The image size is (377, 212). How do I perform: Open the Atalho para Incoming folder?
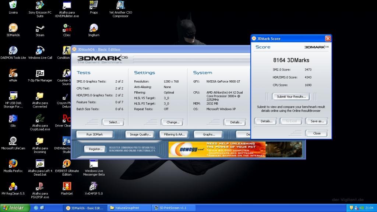click(40, 145)
